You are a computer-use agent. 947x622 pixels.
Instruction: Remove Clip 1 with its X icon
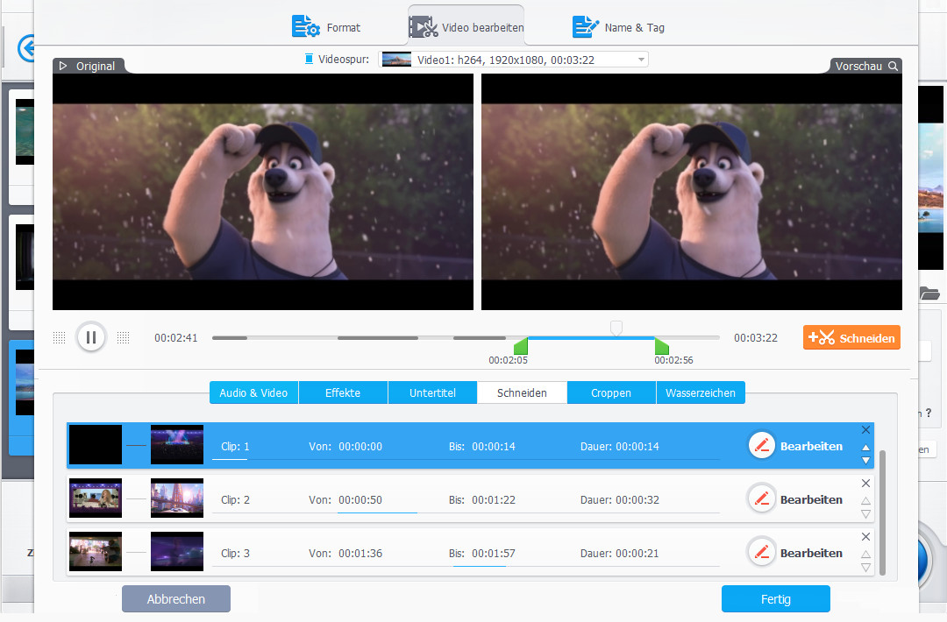(865, 430)
